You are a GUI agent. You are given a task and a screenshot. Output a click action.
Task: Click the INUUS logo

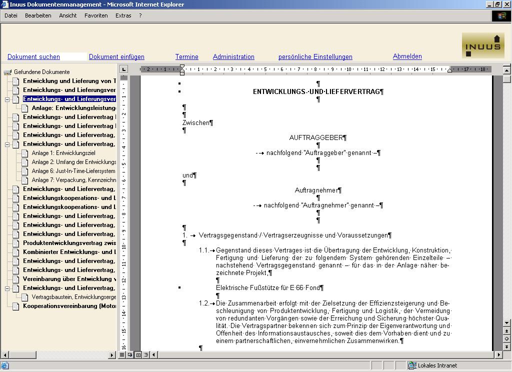(483, 45)
